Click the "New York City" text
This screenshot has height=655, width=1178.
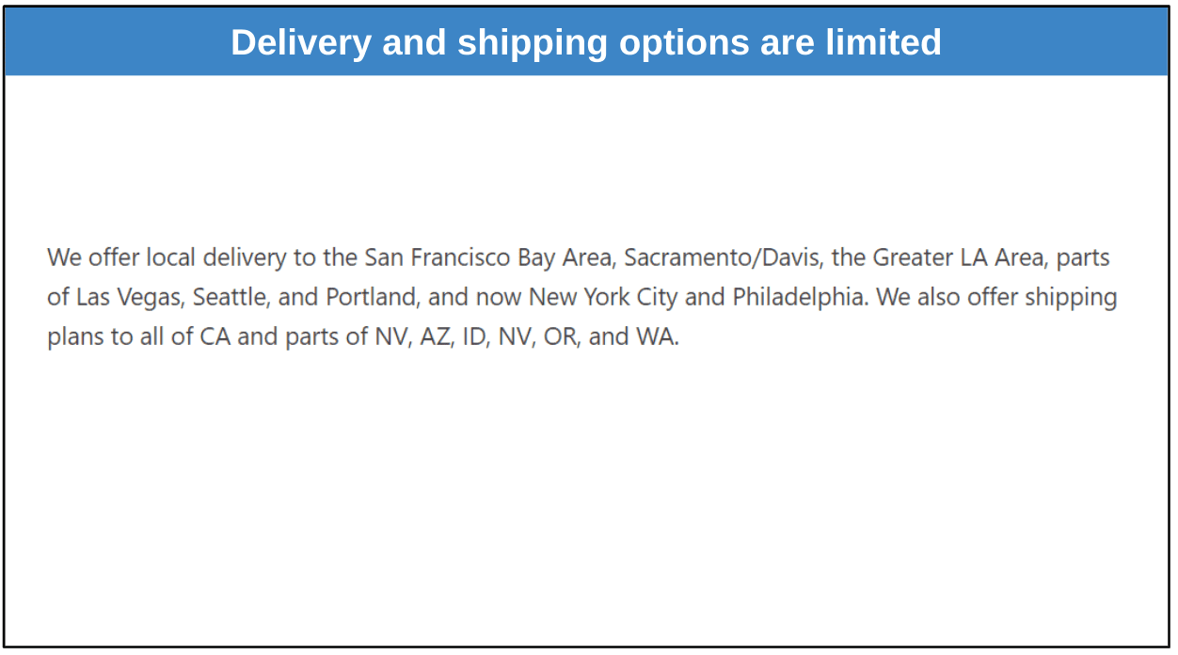pyautogui.click(x=603, y=297)
